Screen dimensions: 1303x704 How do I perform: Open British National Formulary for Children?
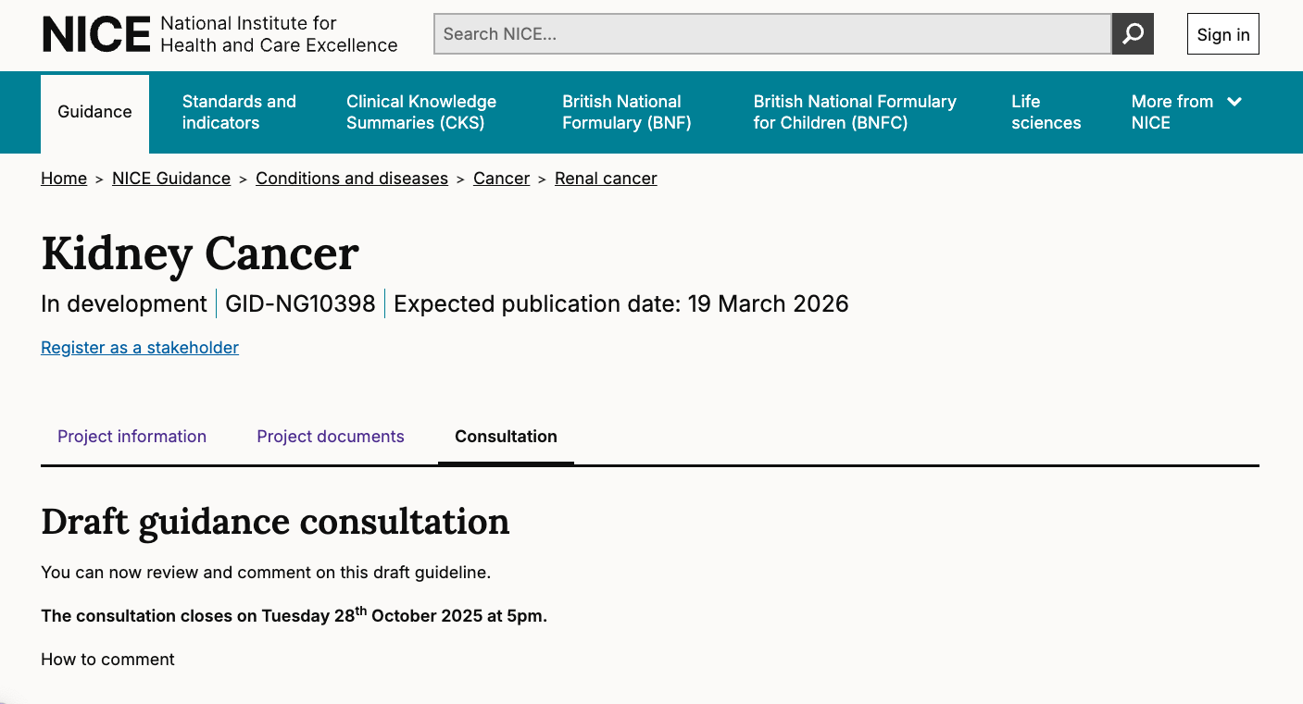854,112
